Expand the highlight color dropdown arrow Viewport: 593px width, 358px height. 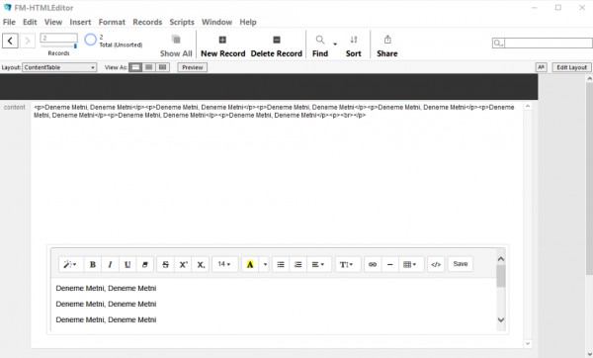pos(265,264)
